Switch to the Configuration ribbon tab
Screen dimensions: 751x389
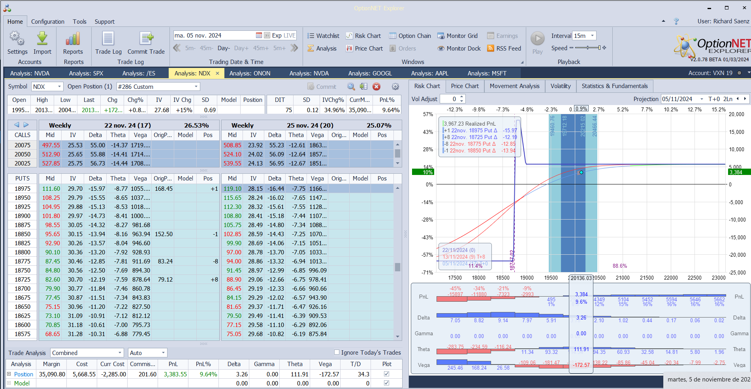pyautogui.click(x=48, y=21)
